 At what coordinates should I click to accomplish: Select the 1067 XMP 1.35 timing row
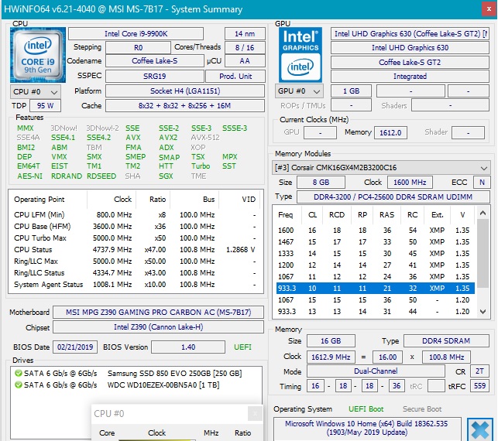tap(376, 277)
